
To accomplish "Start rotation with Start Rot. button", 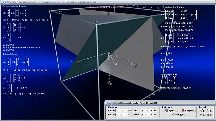I will click(178, 115).
